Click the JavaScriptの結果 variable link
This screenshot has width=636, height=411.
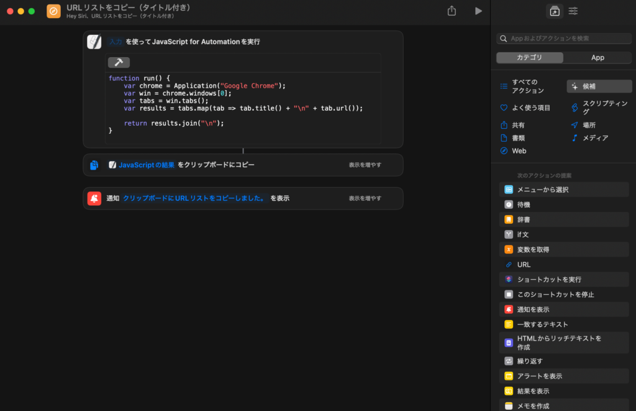pyautogui.click(x=146, y=165)
